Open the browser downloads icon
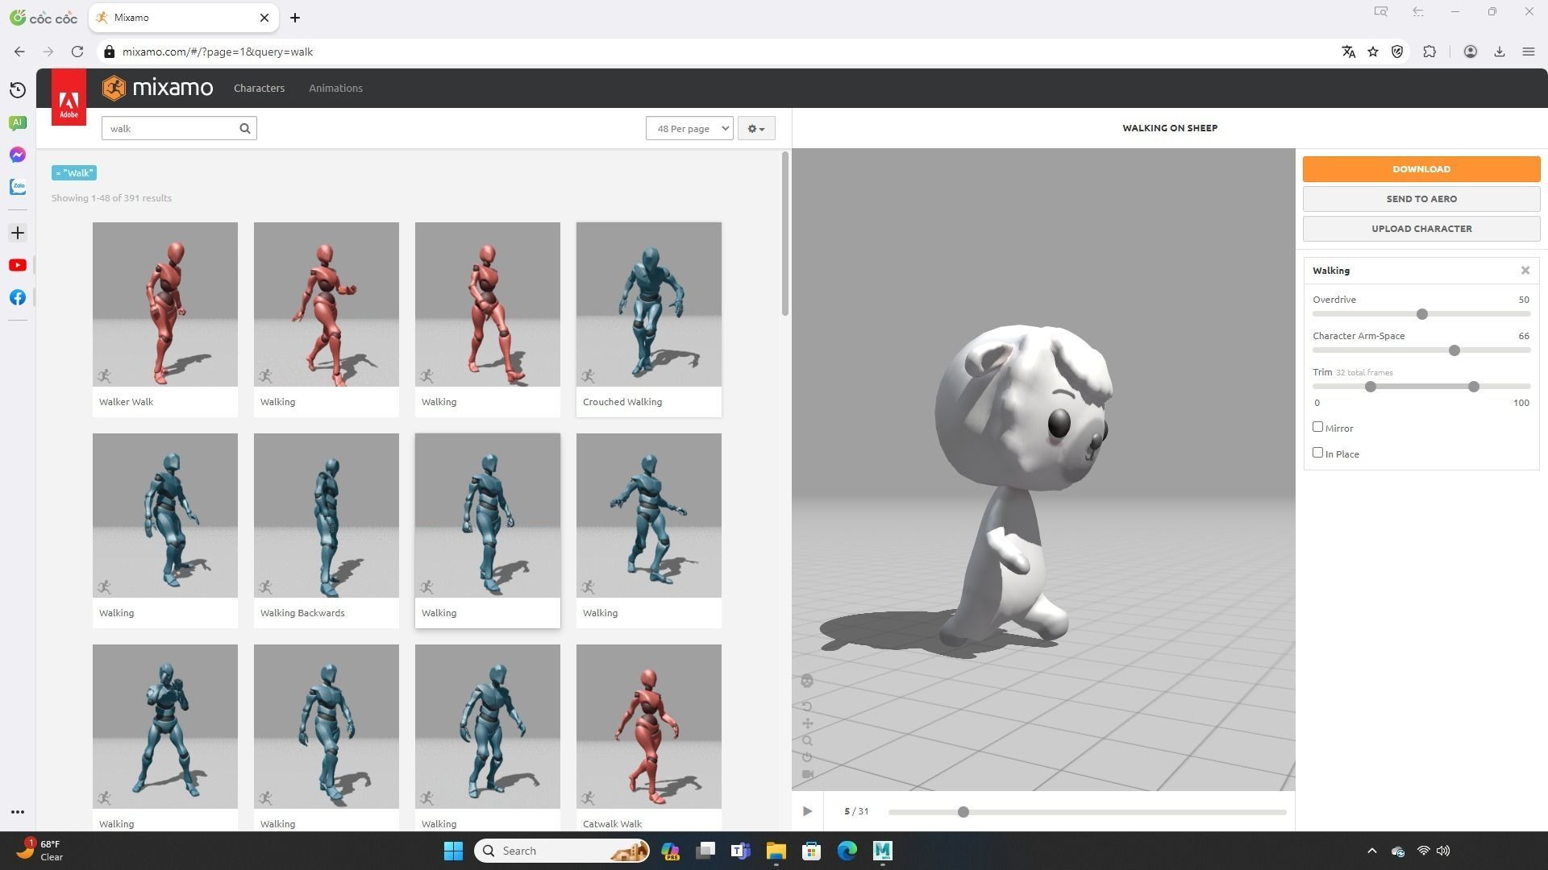This screenshot has height=870, width=1548. [x=1499, y=52]
